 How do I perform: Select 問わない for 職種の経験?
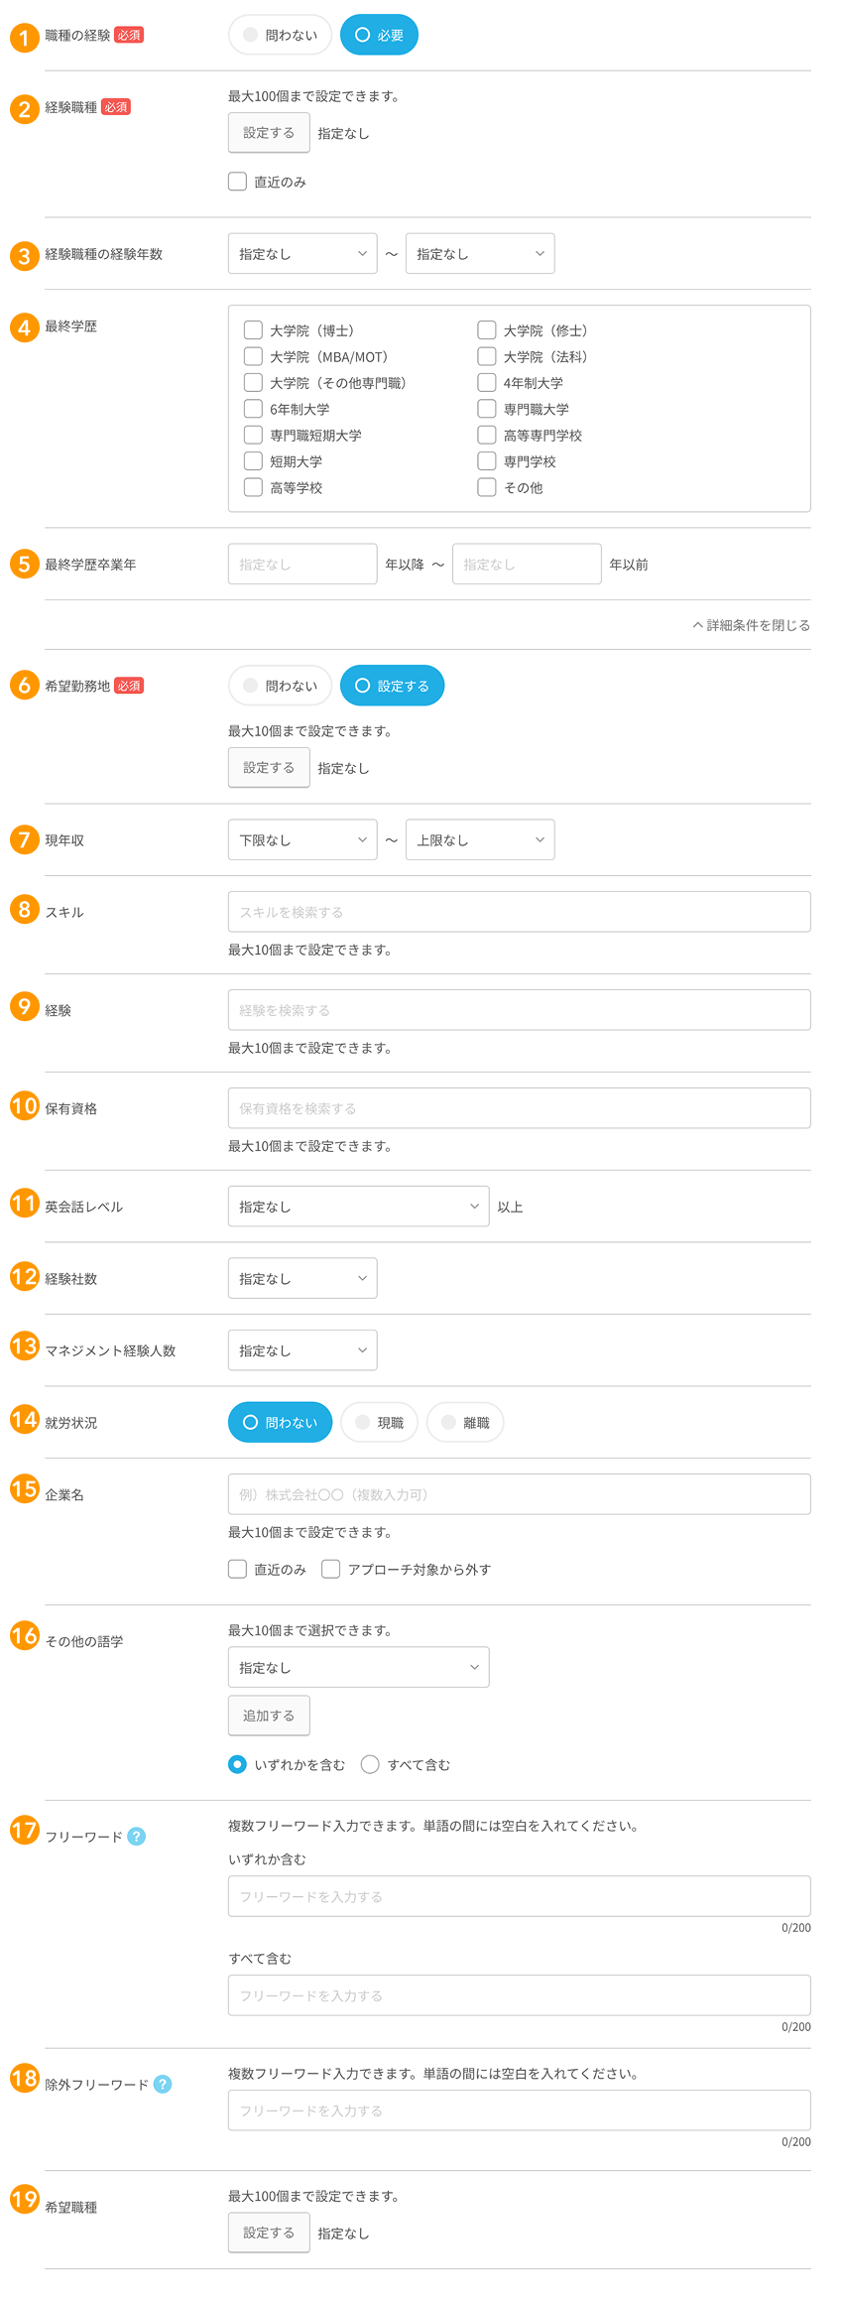pos(280,35)
